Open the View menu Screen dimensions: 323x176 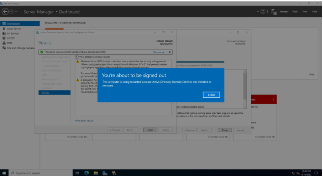[x=305, y=12]
